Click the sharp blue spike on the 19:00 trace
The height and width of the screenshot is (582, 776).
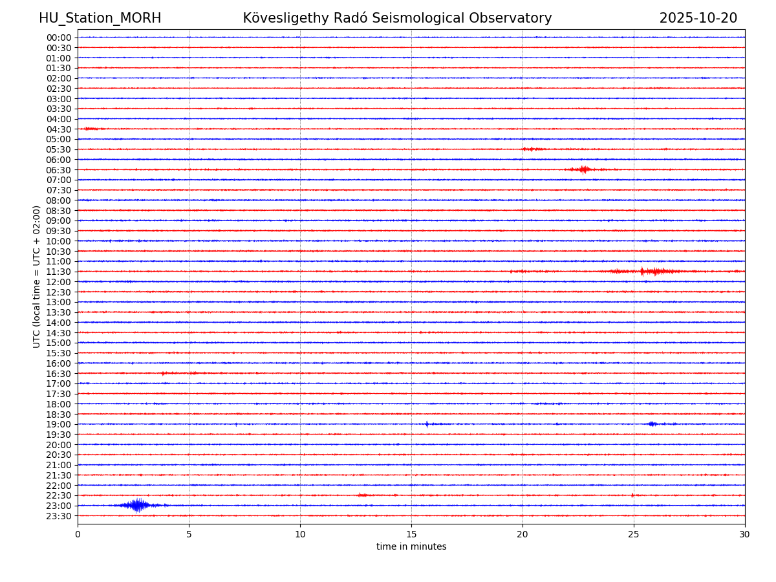[x=427, y=424]
